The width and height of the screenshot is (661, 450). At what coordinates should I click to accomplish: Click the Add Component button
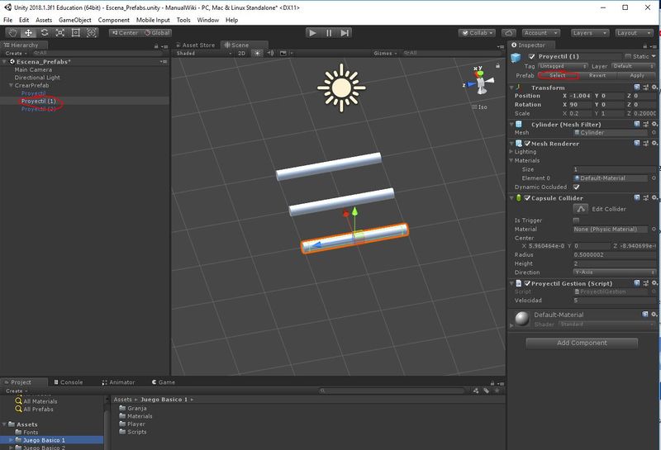582,343
